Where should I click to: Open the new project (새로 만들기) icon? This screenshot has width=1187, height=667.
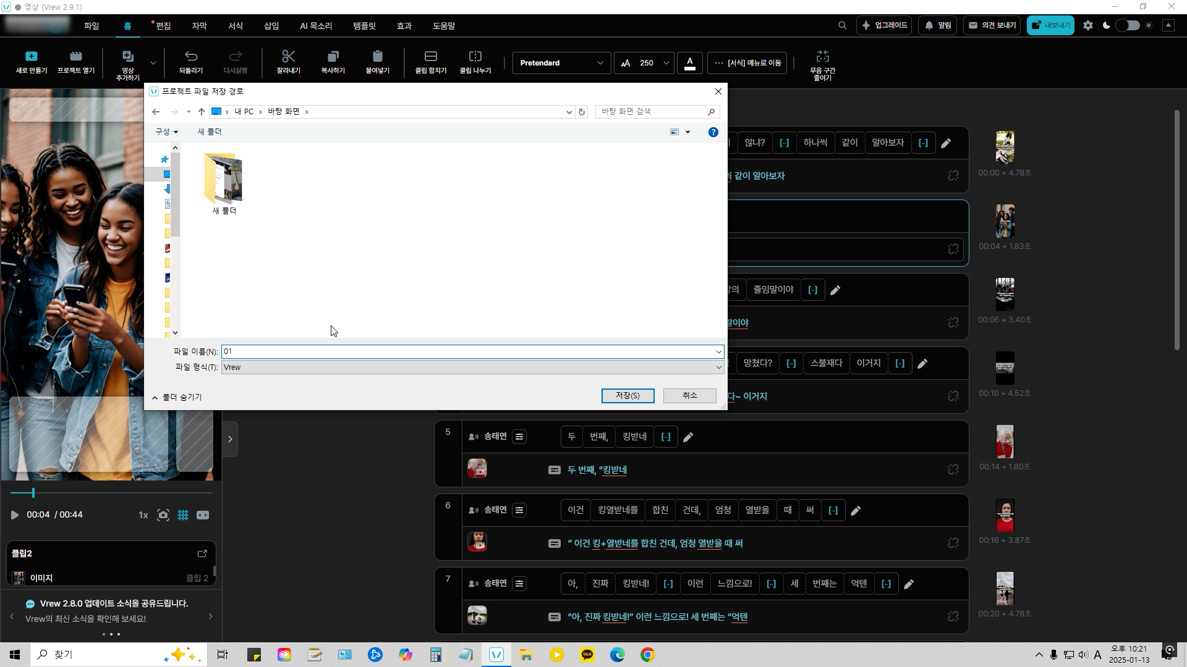32,57
